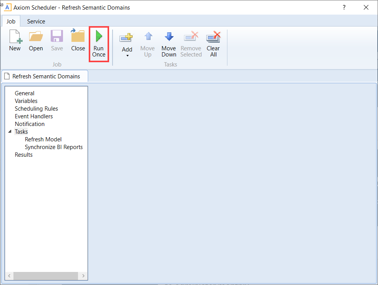Move the selected task up
378x285 pixels.
click(148, 45)
